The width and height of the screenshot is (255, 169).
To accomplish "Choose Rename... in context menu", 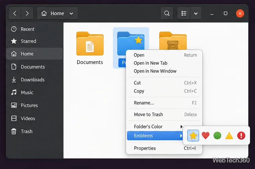I will (x=164, y=103).
